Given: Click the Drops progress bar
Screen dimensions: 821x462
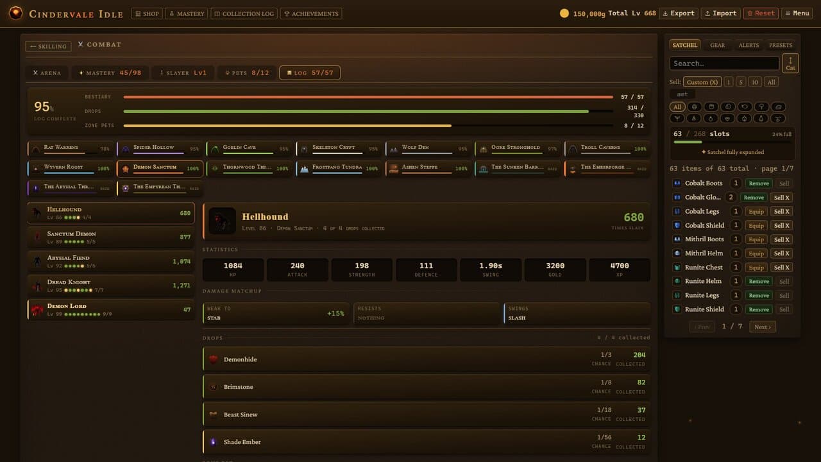Looking at the screenshot, I should [368, 112].
